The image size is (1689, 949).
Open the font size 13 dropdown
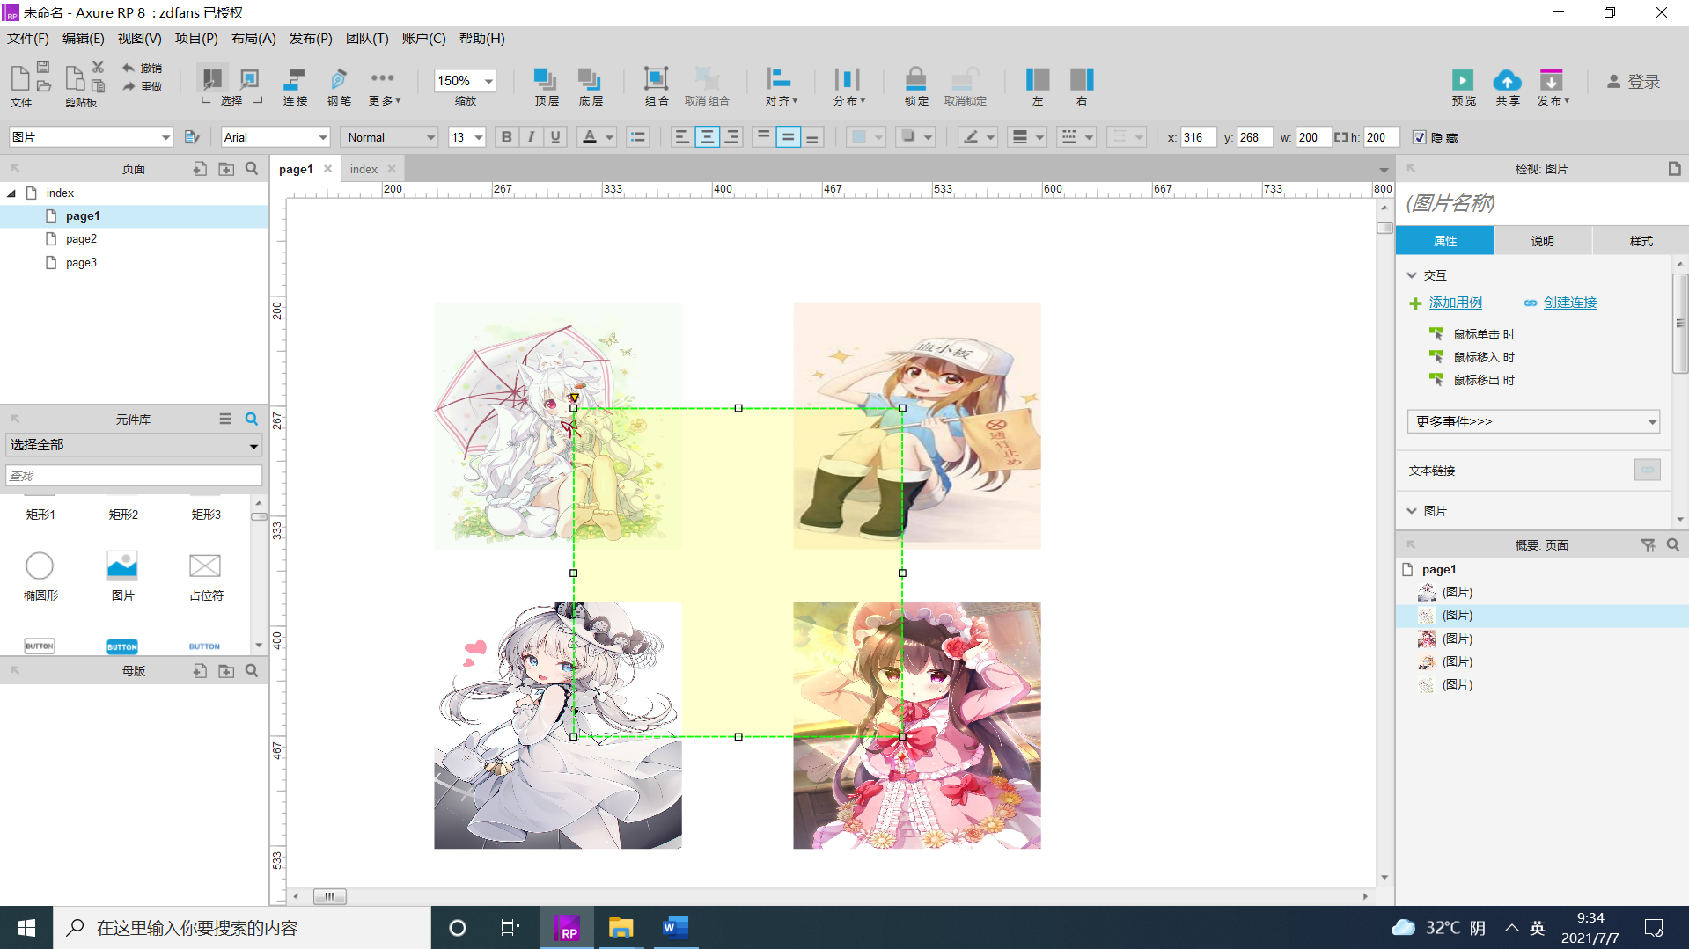[479, 137]
